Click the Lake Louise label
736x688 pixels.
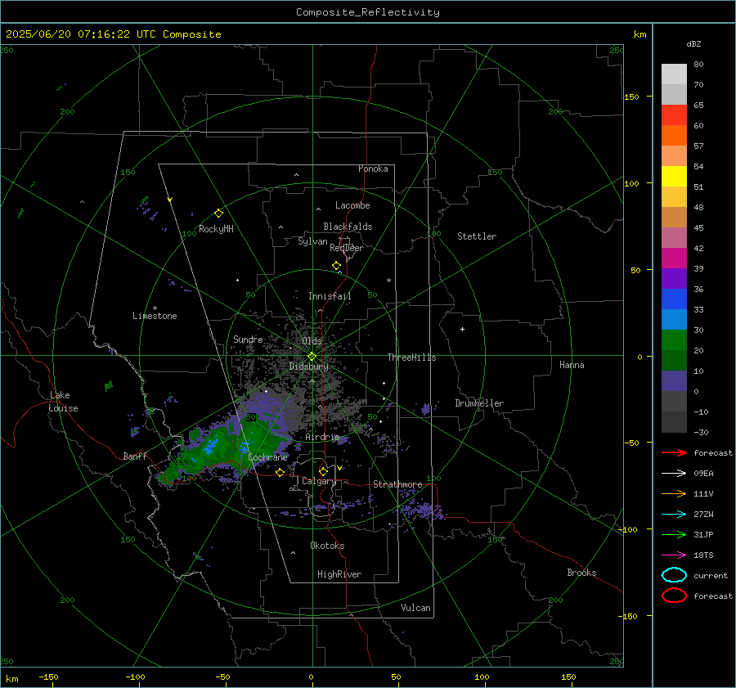64,402
